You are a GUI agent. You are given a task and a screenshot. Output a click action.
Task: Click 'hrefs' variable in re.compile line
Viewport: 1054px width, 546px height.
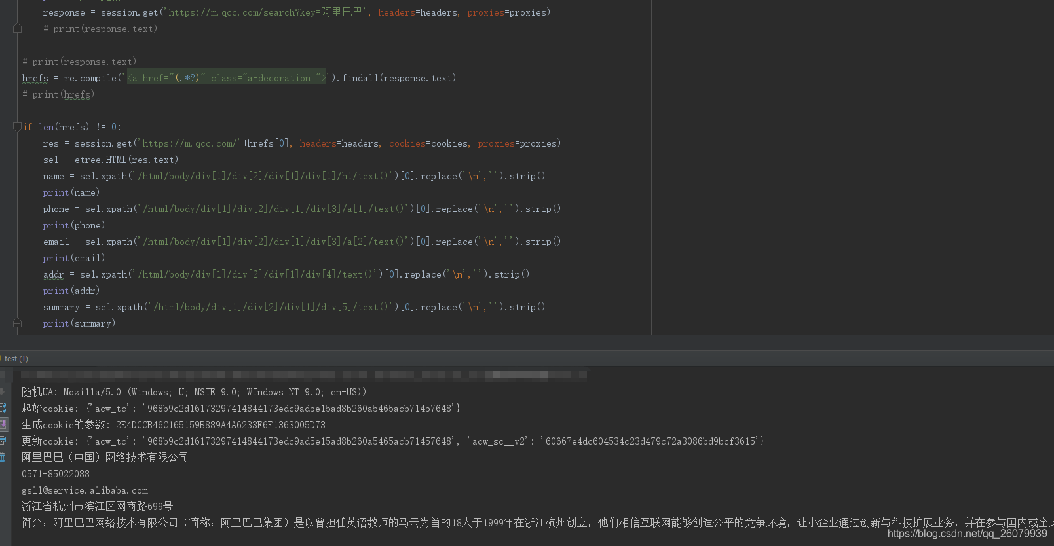[x=35, y=78]
